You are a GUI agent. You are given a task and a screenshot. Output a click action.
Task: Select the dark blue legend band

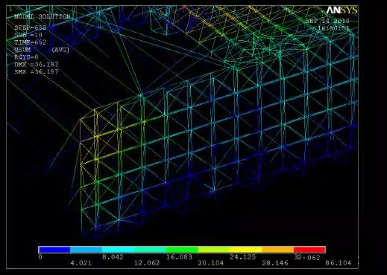coord(54,250)
